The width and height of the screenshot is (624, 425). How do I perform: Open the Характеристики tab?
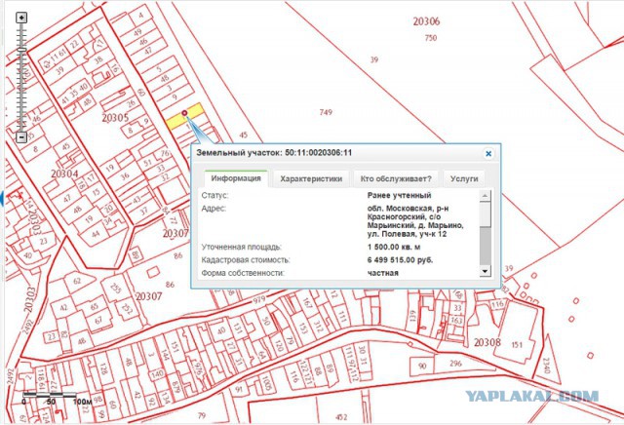point(311,178)
